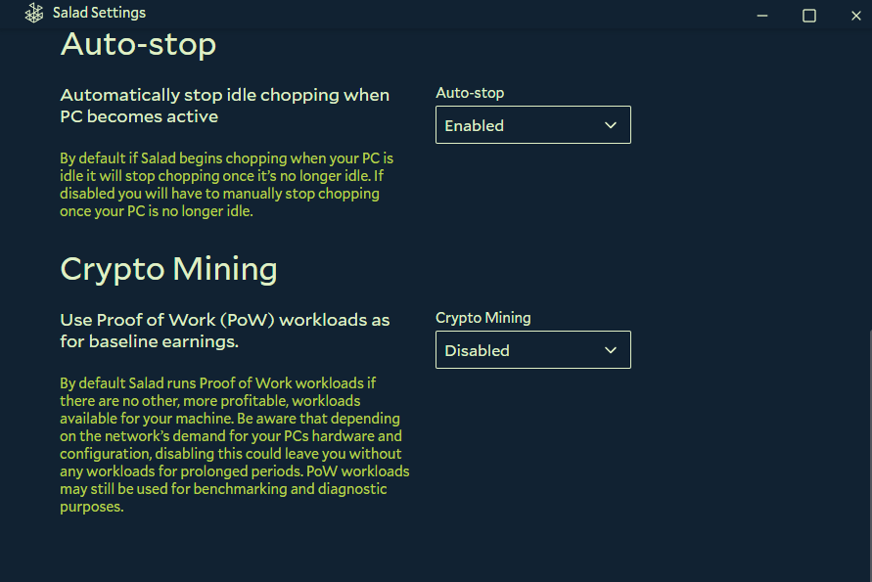872x582 pixels.
Task: Click the Proof of Work description paragraph
Action: [234, 445]
